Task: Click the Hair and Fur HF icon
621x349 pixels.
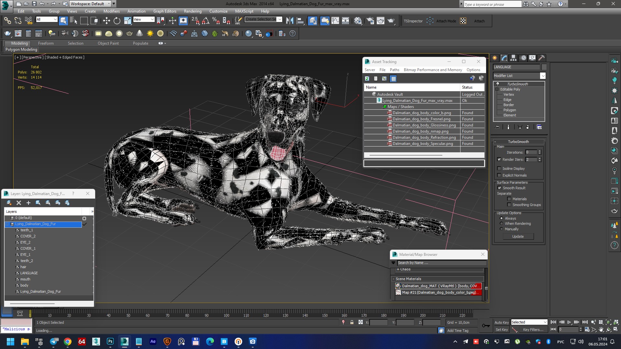Action: tap(225, 33)
